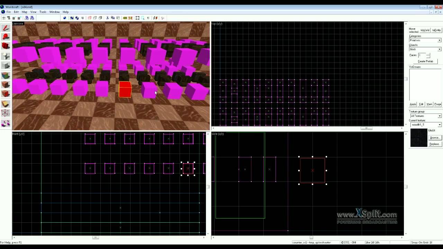443x249 pixels.
Task: Select the Camera tool
Action: pyautogui.click(x=6, y=46)
